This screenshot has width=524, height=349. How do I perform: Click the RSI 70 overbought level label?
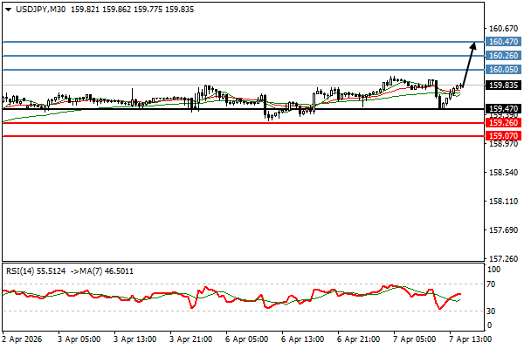coord(493,284)
